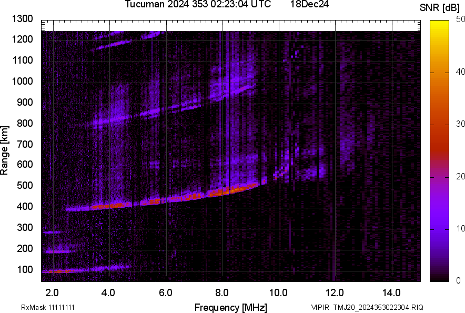The width and height of the screenshot is (465, 313).
Task: Click the frequency tick label '14.0'
Action: [x=391, y=293]
